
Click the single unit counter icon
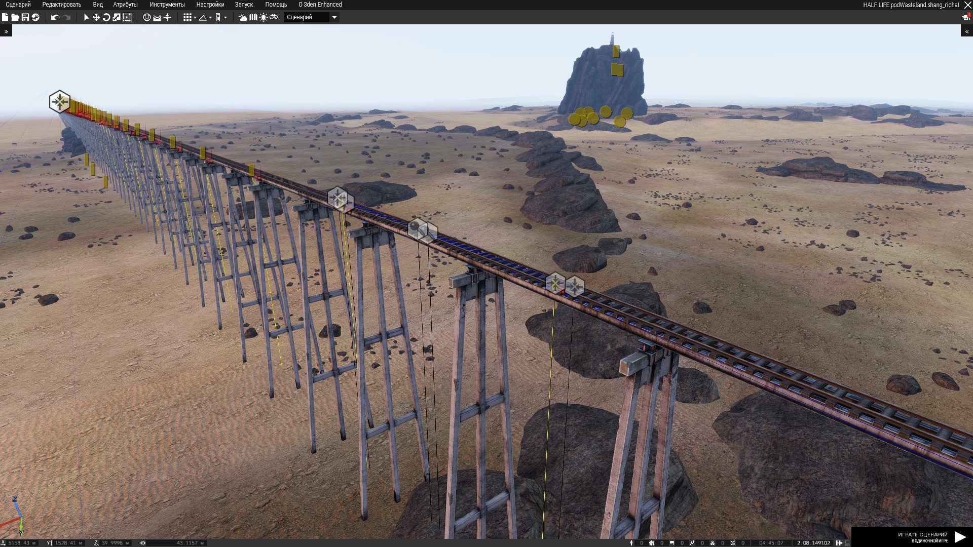coord(631,543)
